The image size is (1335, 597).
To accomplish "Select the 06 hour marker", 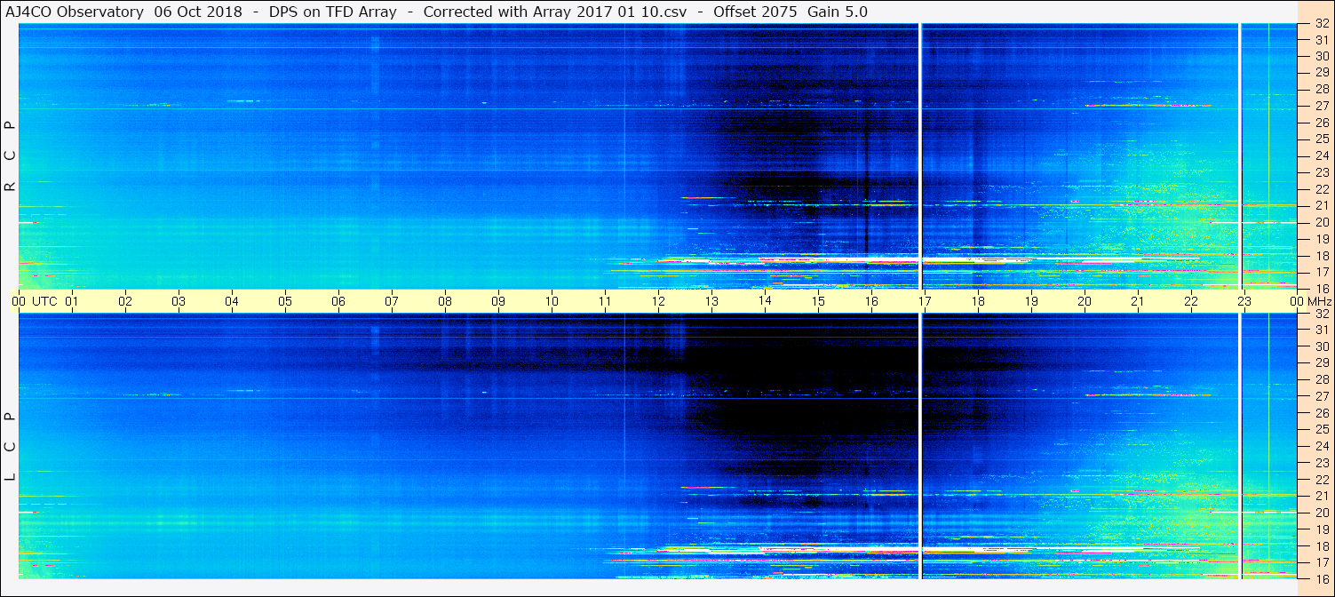I will pyautogui.click(x=338, y=301).
